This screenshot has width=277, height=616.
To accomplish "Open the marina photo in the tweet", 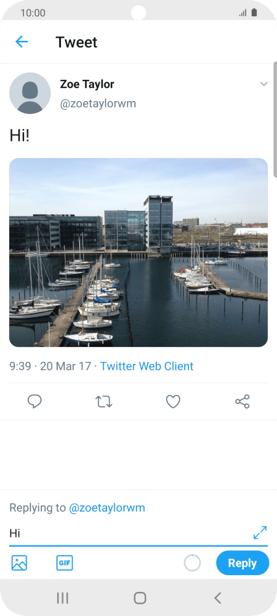I will pos(138,253).
